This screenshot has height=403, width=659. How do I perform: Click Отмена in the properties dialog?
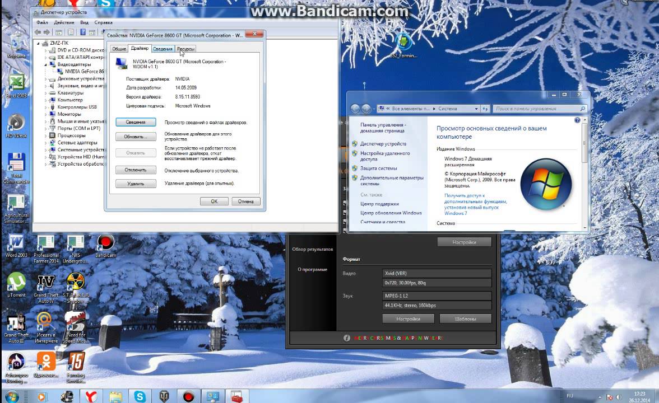pyautogui.click(x=246, y=201)
